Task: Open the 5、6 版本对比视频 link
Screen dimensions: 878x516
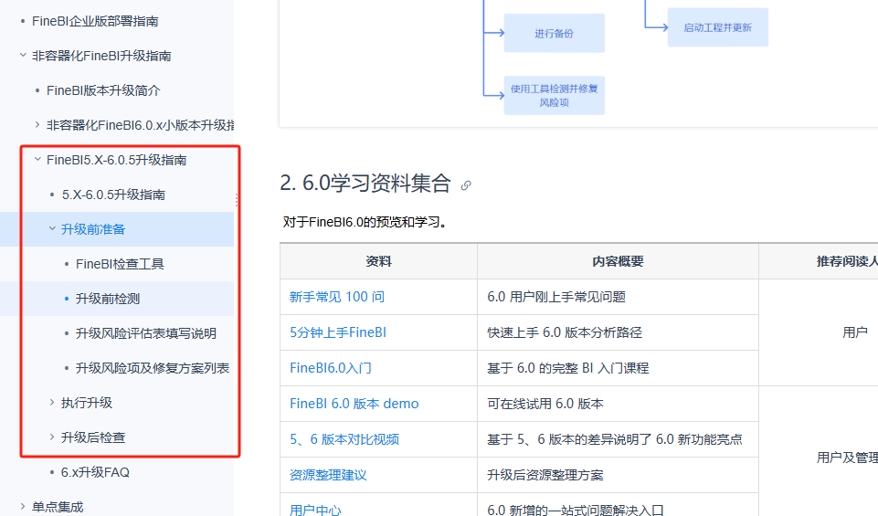Action: point(344,439)
